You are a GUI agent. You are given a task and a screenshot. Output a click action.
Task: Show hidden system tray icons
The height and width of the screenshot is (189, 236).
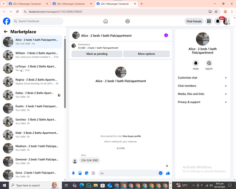point(194,185)
